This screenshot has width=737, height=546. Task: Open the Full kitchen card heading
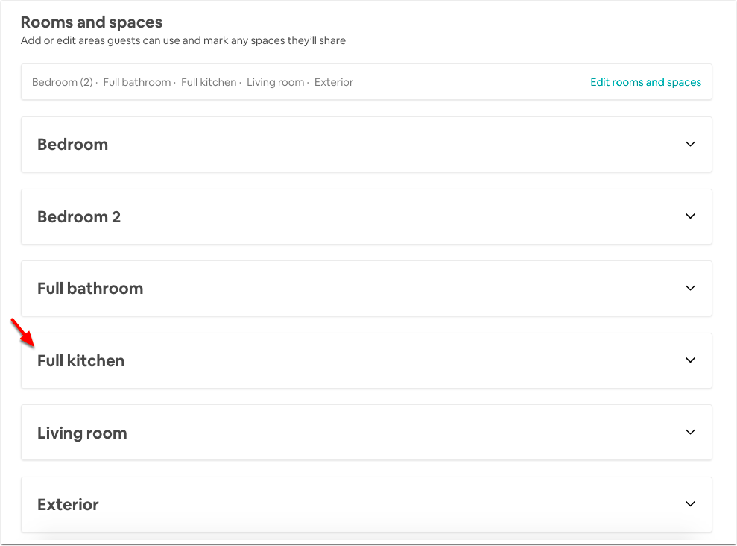pyautogui.click(x=80, y=361)
